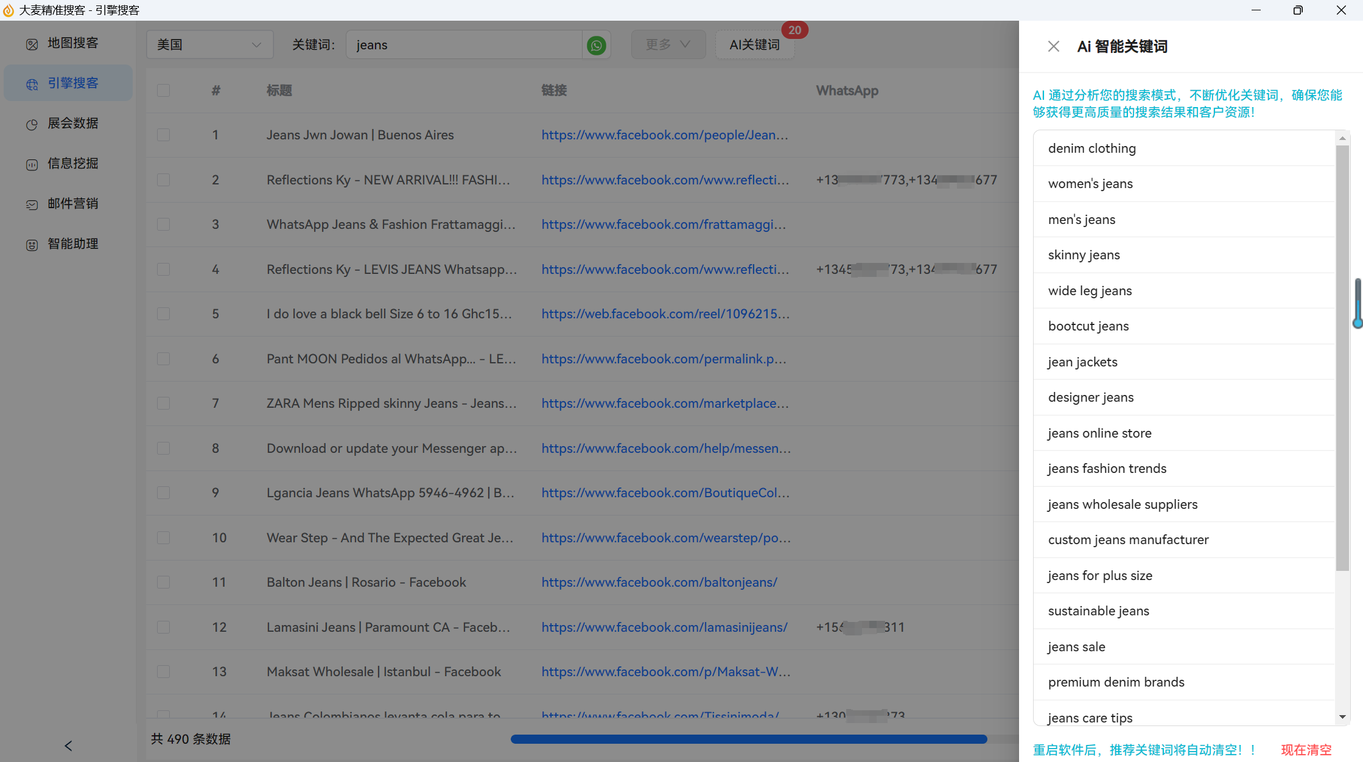Viewport: 1363px width, 762px height.
Task: Click the app flame logo in title bar
Action: (x=9, y=10)
